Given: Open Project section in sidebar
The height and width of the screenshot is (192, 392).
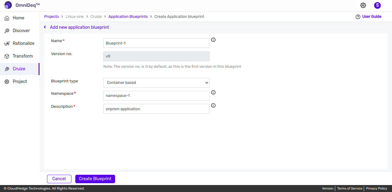Looking at the screenshot, I should [x=20, y=81].
